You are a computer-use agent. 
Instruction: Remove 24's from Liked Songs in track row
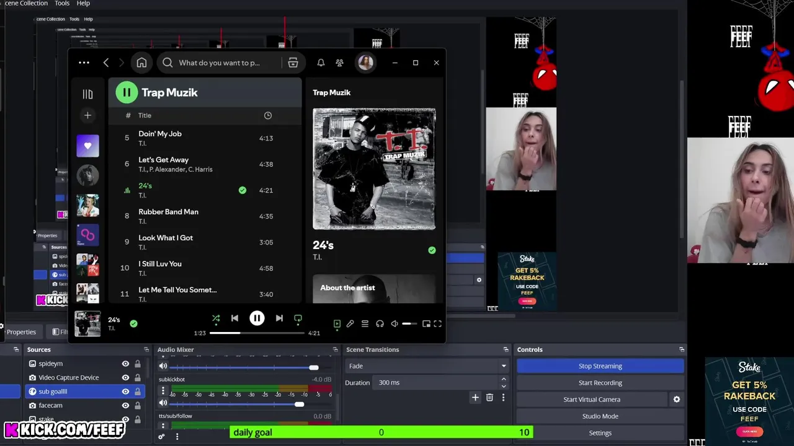(243, 190)
